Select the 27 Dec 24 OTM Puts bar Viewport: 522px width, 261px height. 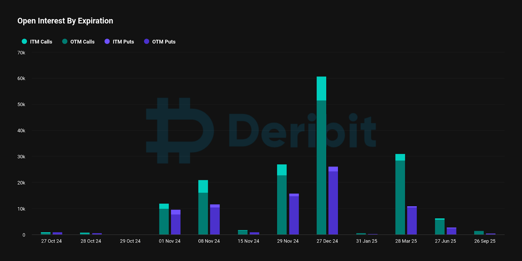(x=333, y=203)
